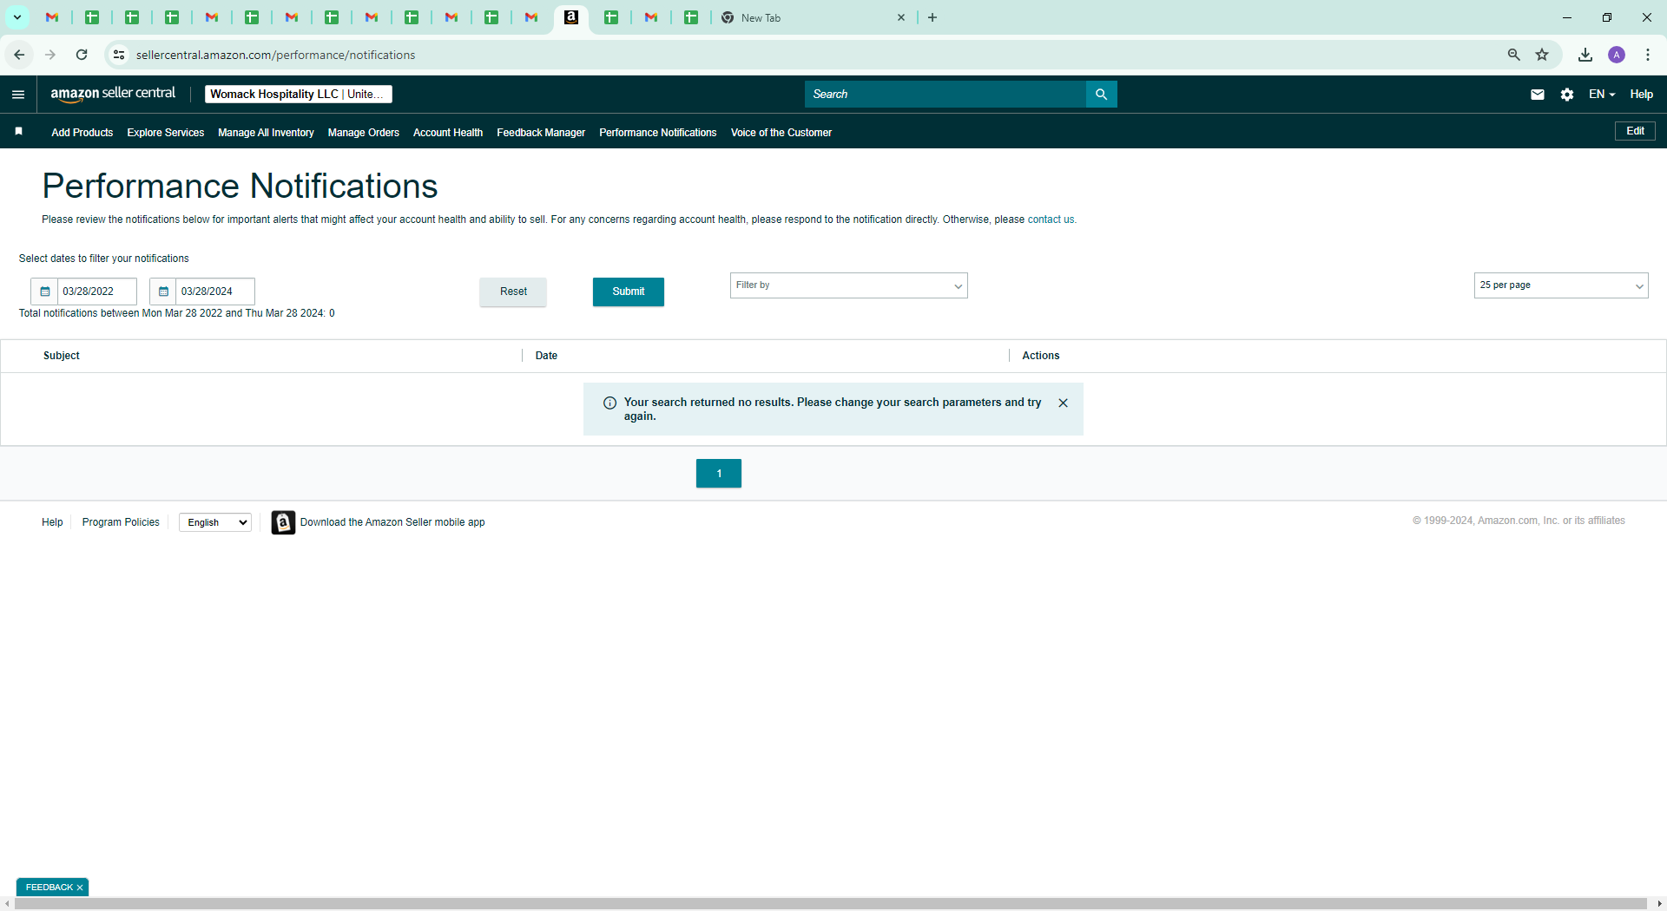
Task: Edit the start date field 03/28/2022
Action: click(97, 292)
